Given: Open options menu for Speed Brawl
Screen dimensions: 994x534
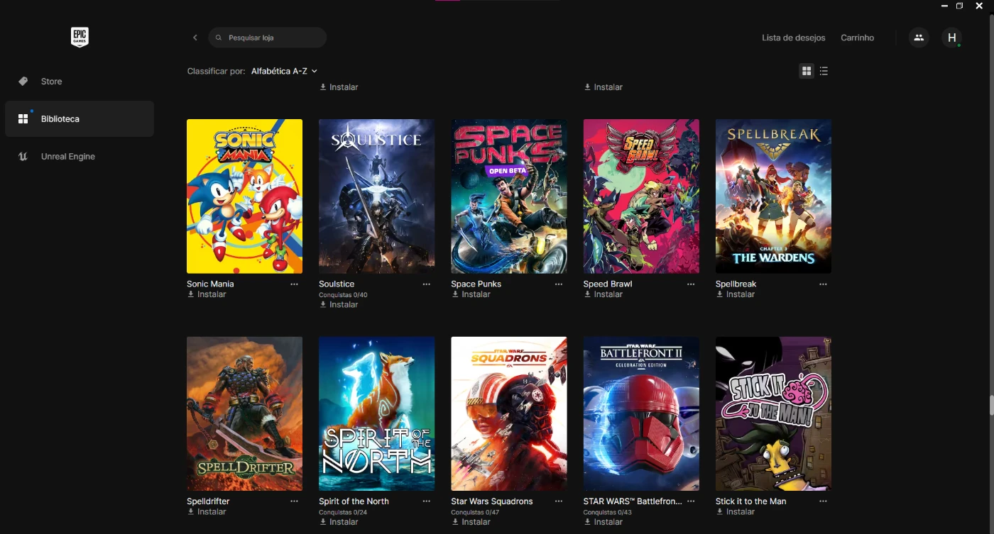Looking at the screenshot, I should [x=691, y=284].
